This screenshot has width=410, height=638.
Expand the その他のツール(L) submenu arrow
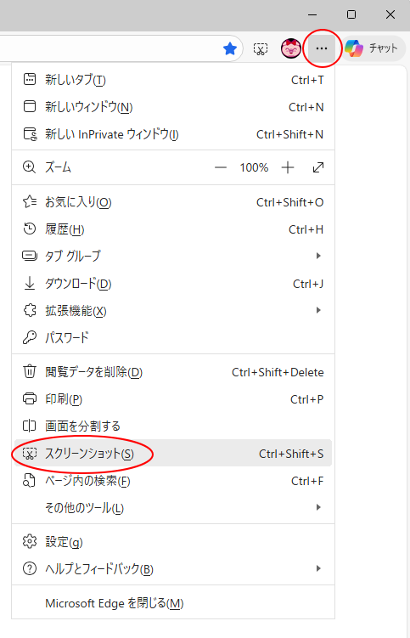[318, 508]
